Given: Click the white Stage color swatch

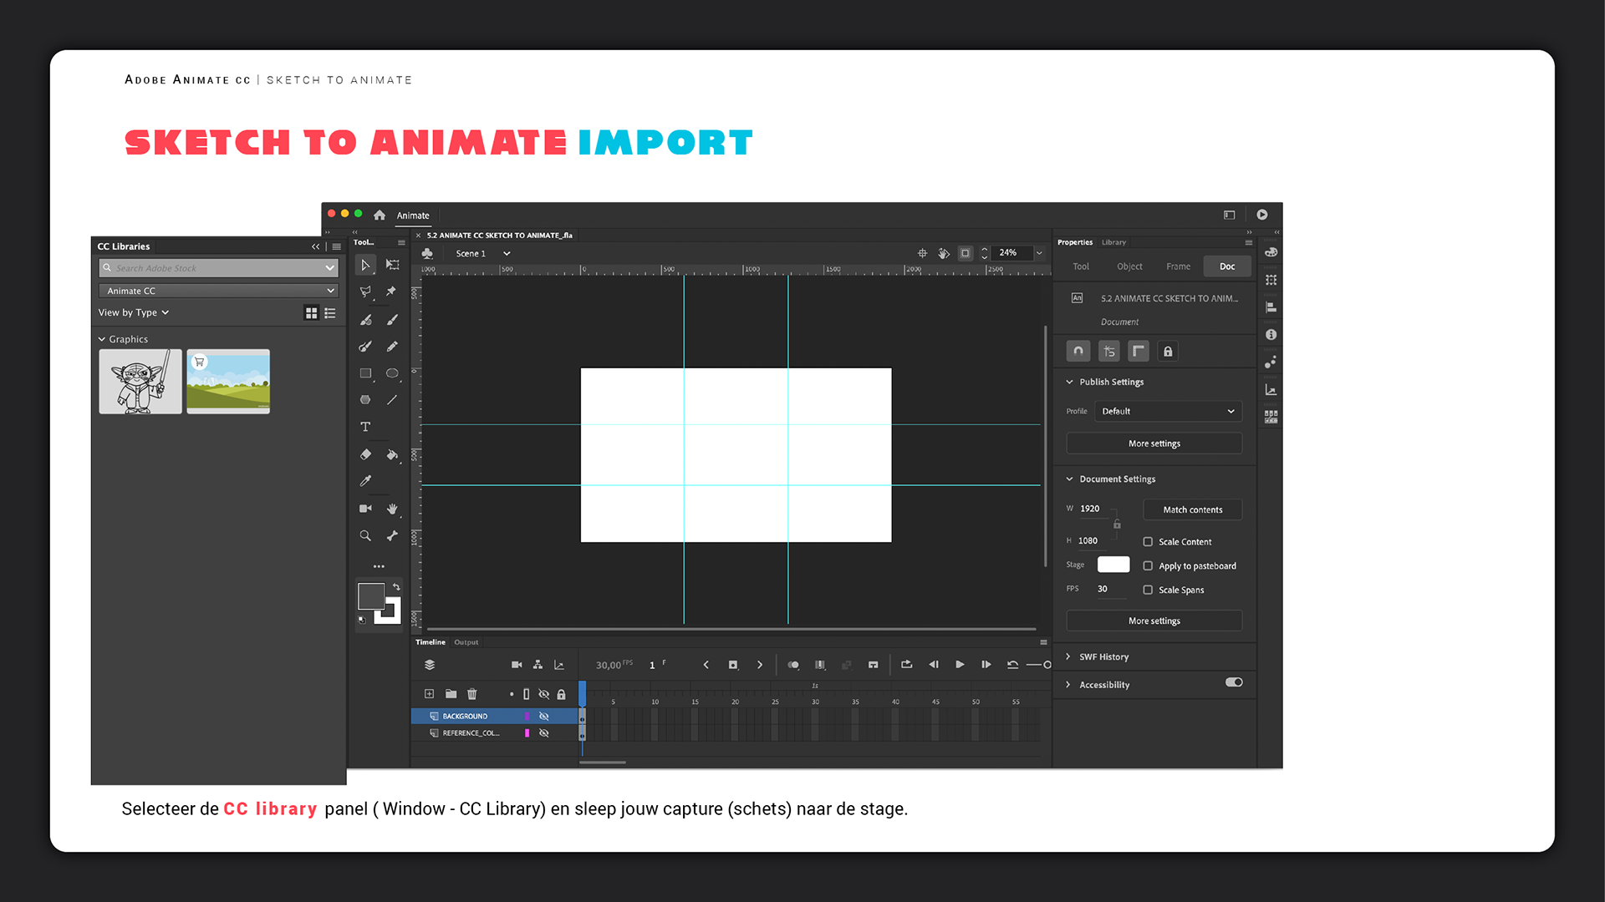Looking at the screenshot, I should [x=1113, y=565].
